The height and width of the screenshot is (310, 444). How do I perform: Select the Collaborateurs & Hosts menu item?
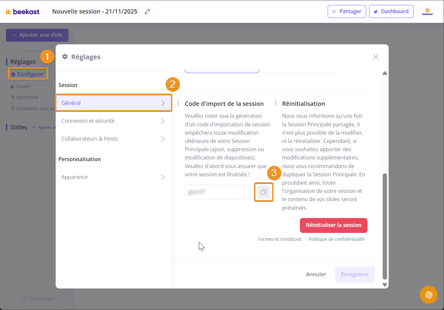[x=89, y=139]
